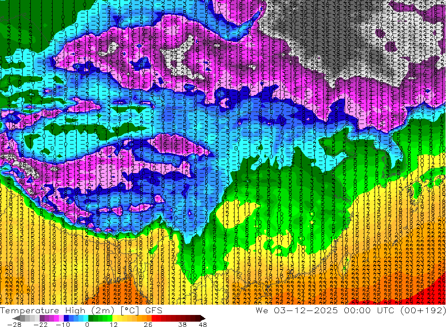Viewport: 446px width, 327px height.
Task: Click the -28 legend label
Action: (14, 324)
